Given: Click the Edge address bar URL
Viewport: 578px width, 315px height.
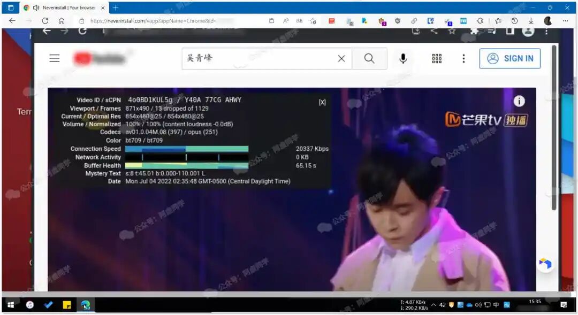Looking at the screenshot, I should 153,21.
